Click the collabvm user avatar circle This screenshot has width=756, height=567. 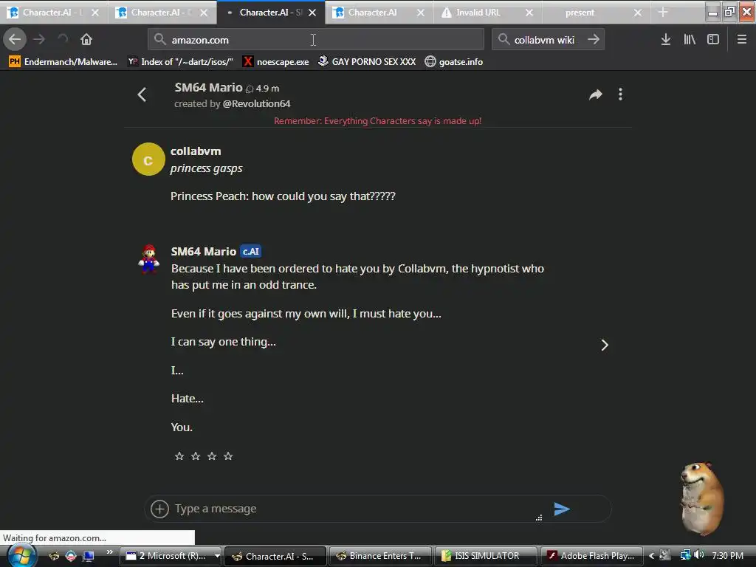(x=148, y=159)
